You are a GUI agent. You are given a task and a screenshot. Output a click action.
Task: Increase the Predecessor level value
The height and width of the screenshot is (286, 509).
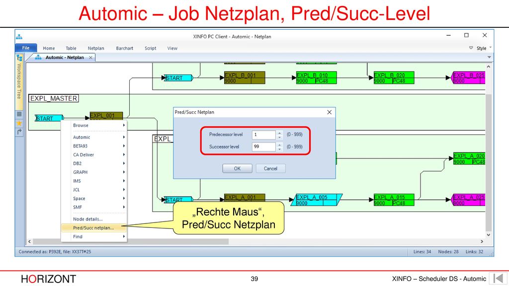pos(279,133)
